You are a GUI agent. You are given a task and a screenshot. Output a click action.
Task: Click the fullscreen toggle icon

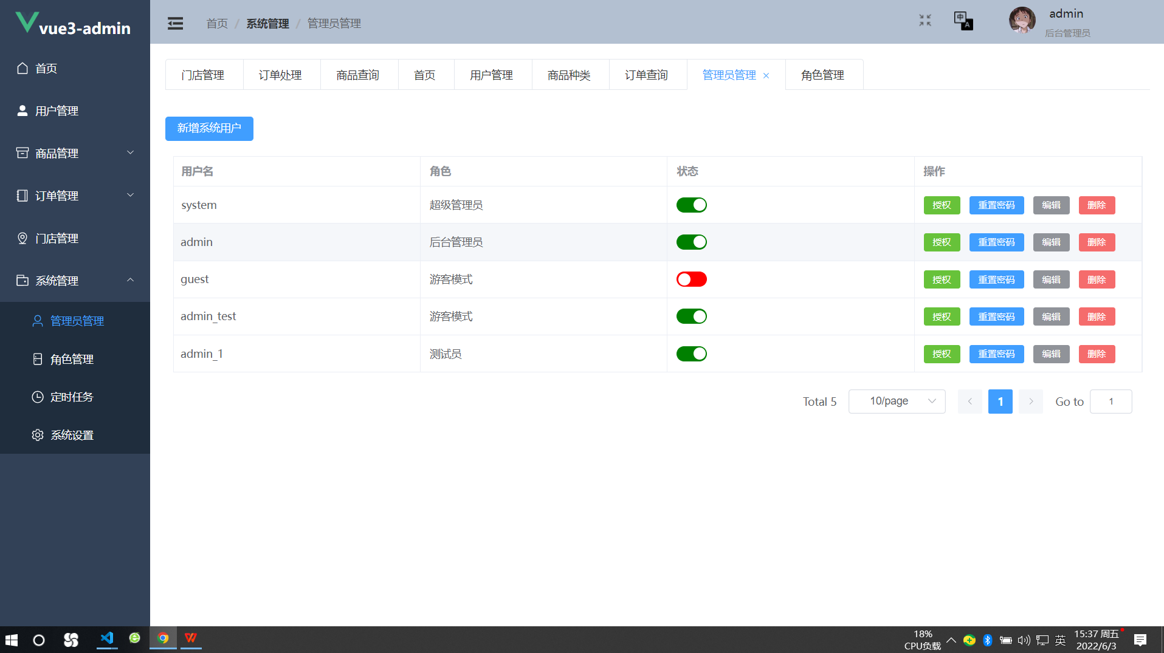(x=925, y=21)
